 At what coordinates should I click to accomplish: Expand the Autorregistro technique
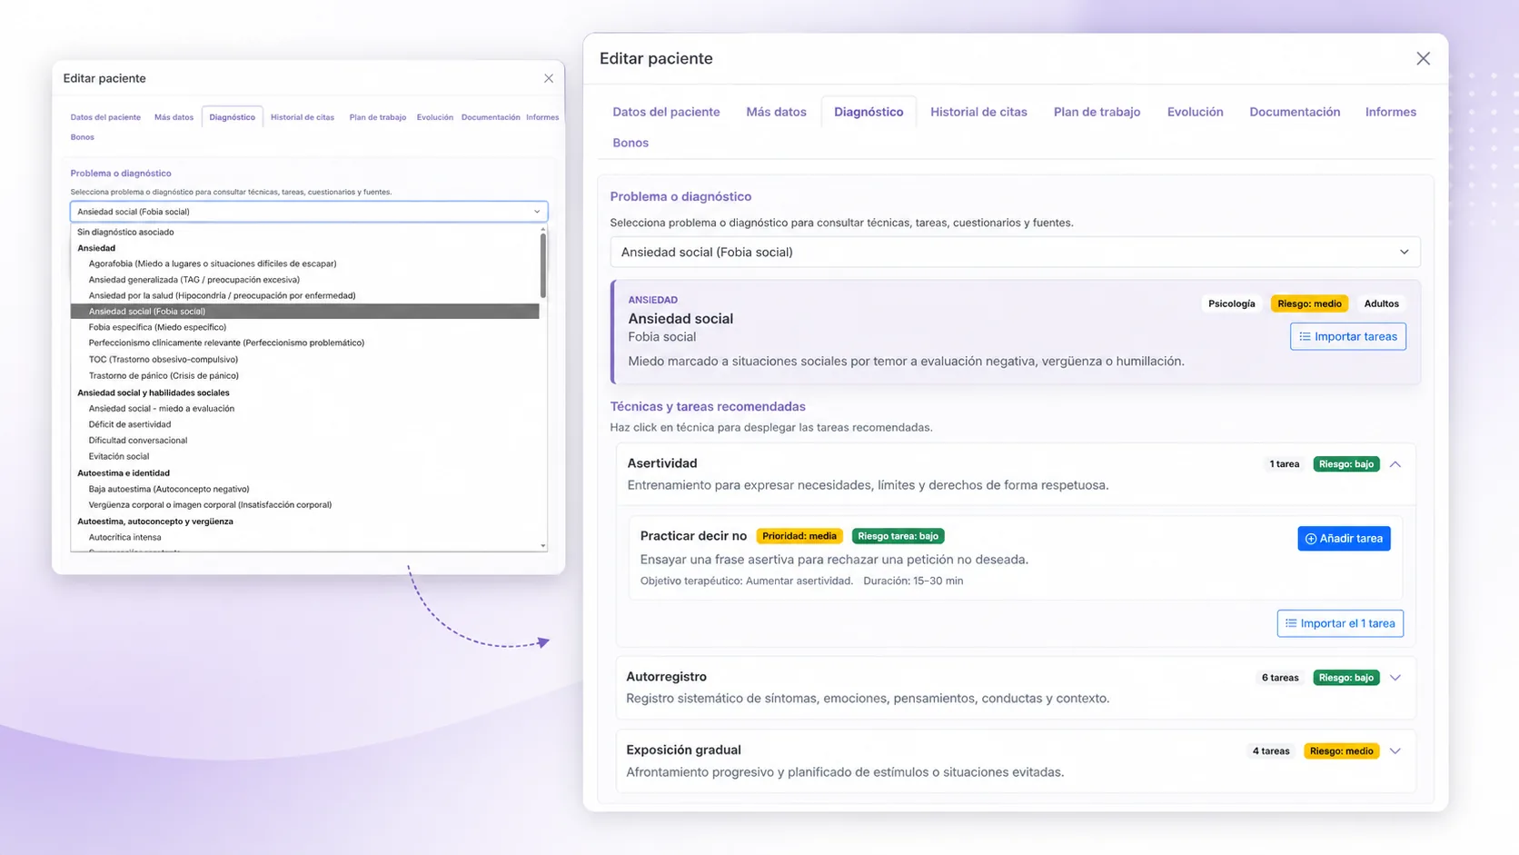(x=1395, y=678)
